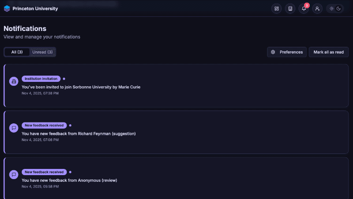Click the unread dot on Institution invitation
The height and width of the screenshot is (199, 353).
pyautogui.click(x=64, y=79)
